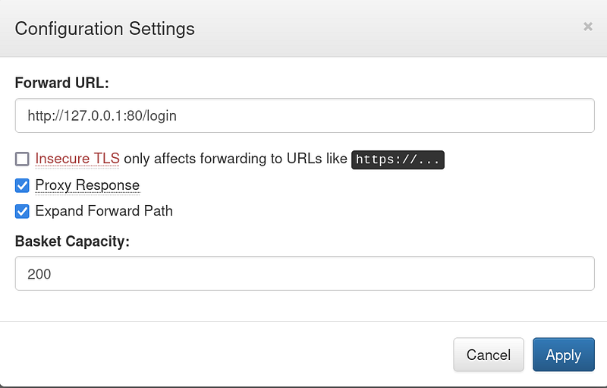607x388 pixels.
Task: Click the 'only affects forwarding to URLs like' text
Action: pyautogui.click(x=235, y=159)
